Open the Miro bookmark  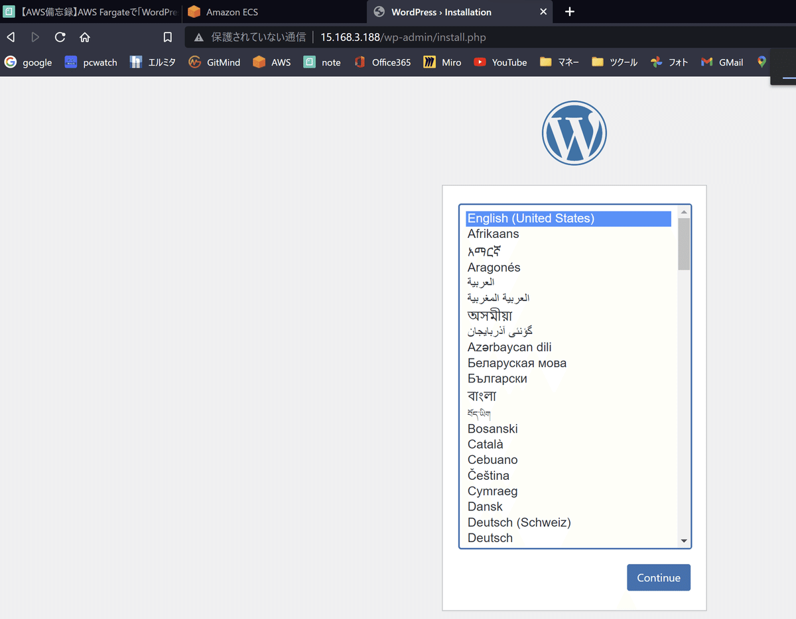click(x=442, y=62)
